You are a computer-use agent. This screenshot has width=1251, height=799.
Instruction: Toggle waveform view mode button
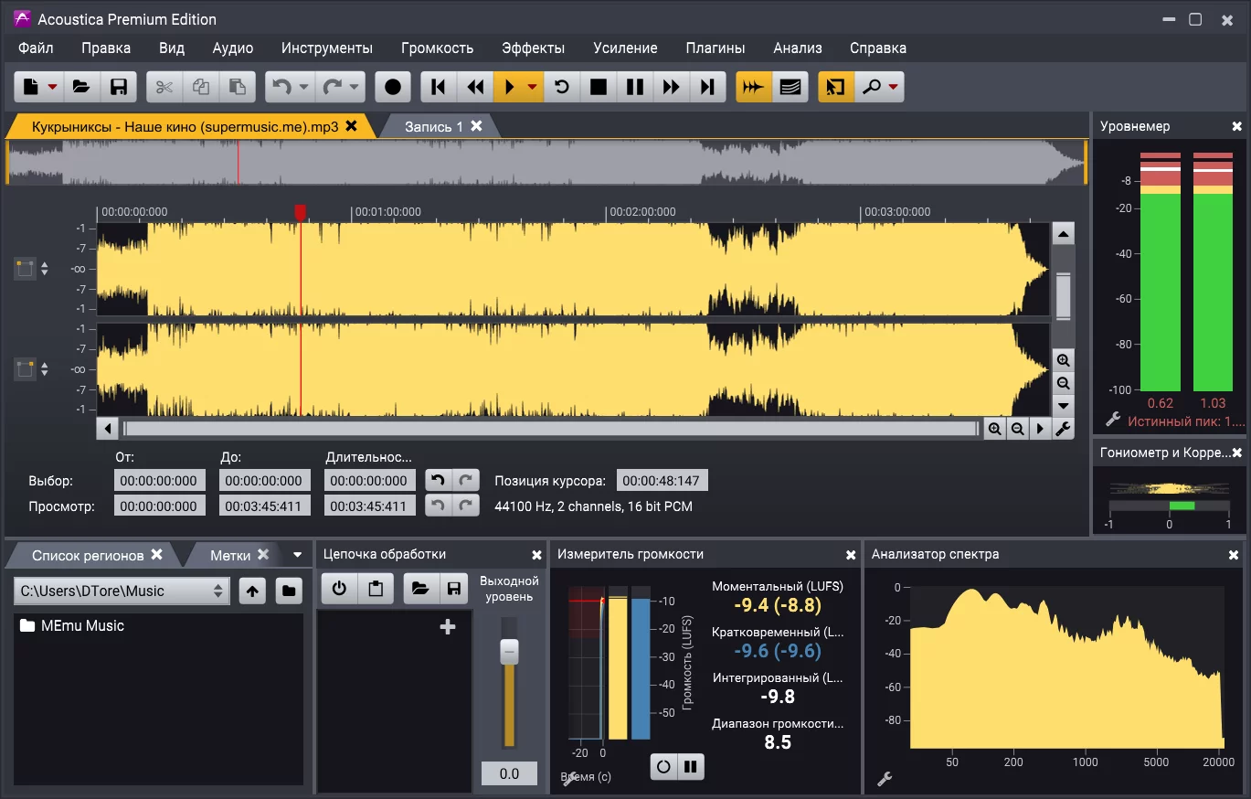point(754,87)
